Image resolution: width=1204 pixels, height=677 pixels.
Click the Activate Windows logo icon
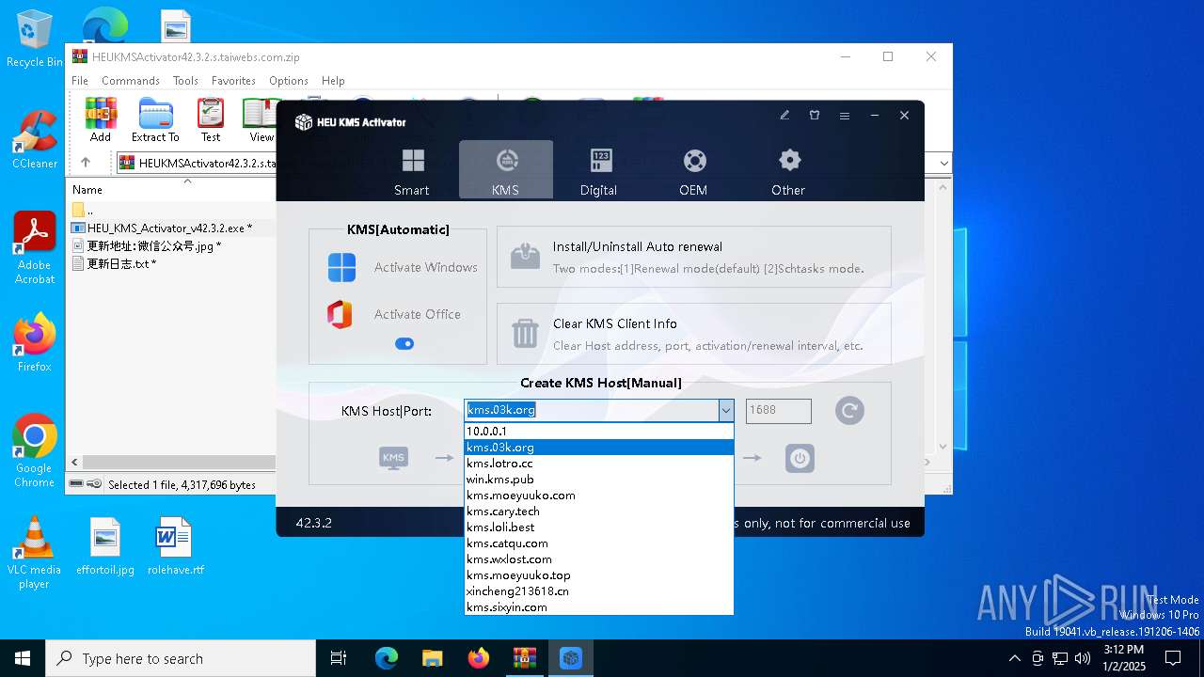point(341,267)
